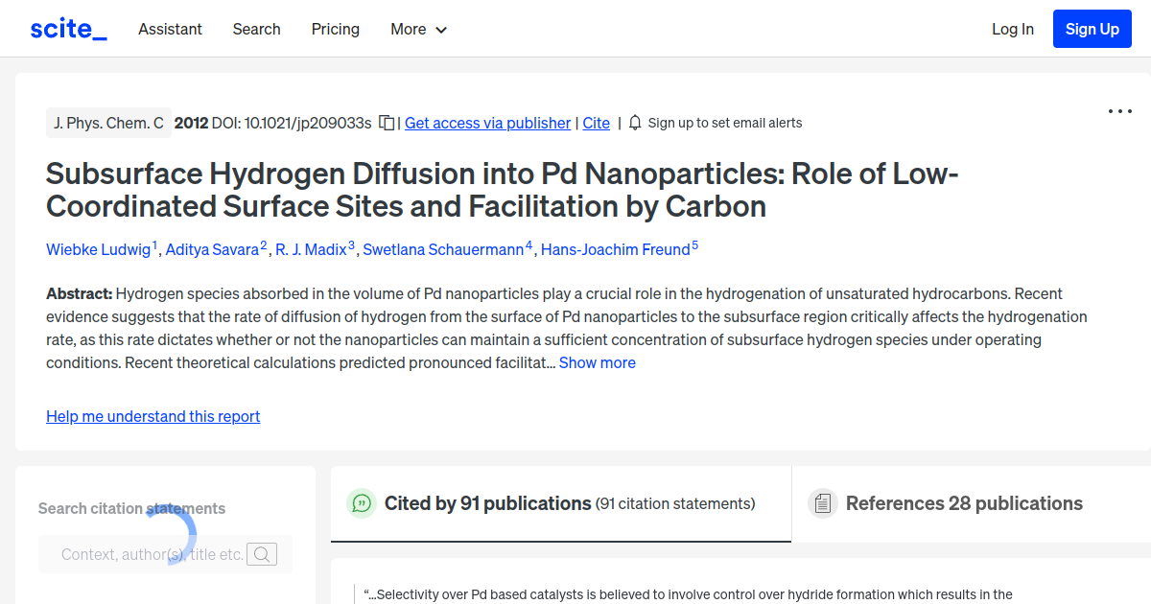This screenshot has height=604, width=1151.
Task: Click the references document icon
Action: click(822, 502)
